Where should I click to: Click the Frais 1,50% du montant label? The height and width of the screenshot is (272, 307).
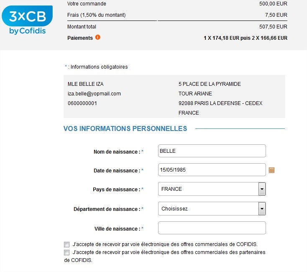[96, 15]
